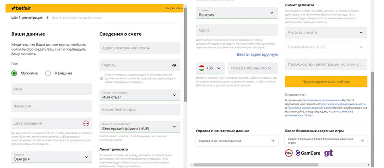Screen dimensions: 384x168
Task: Open the purple GT logo link
Action: coord(329,153)
